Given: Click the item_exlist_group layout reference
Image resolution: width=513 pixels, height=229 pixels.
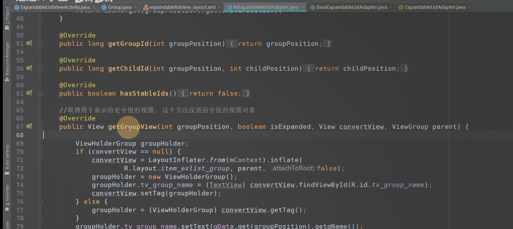Looking at the screenshot, I should 195,169.
